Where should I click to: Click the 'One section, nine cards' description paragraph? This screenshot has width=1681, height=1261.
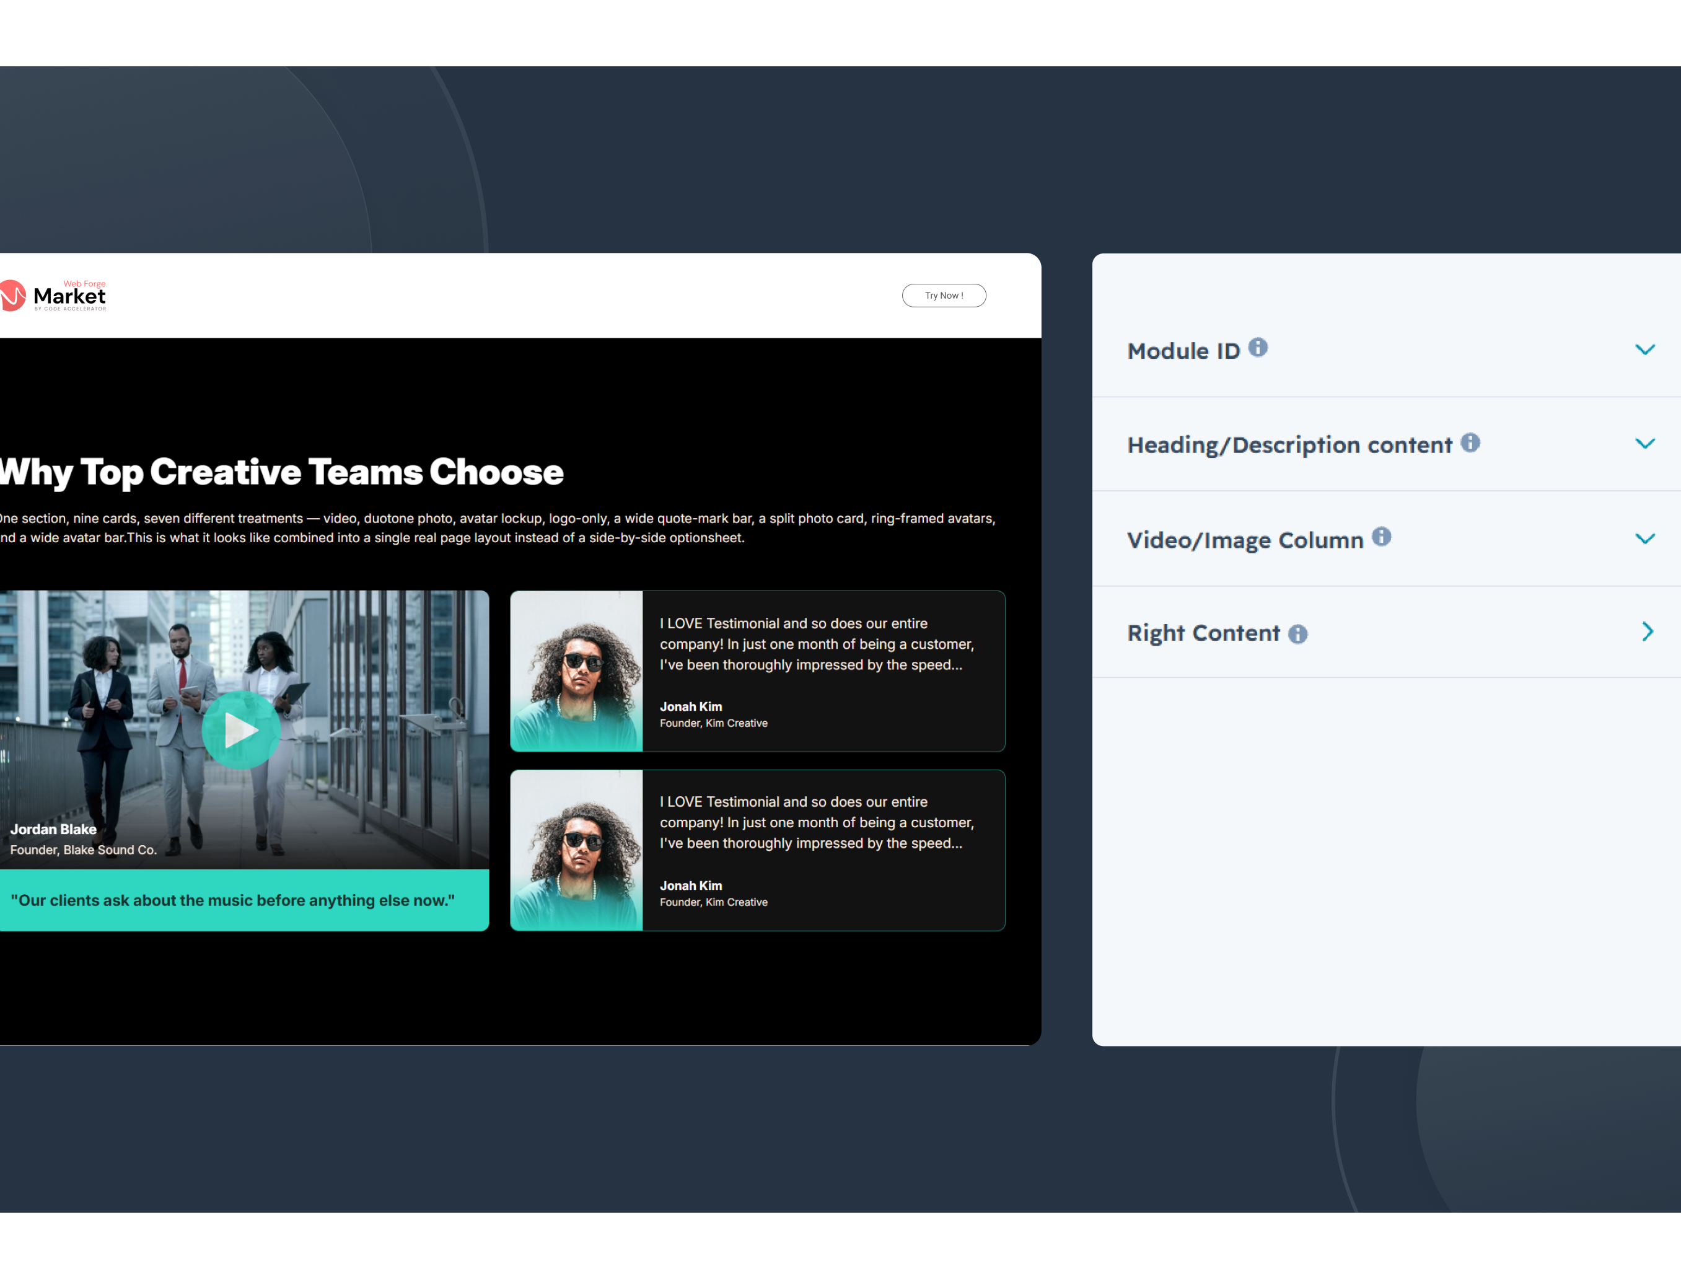[x=498, y=529]
